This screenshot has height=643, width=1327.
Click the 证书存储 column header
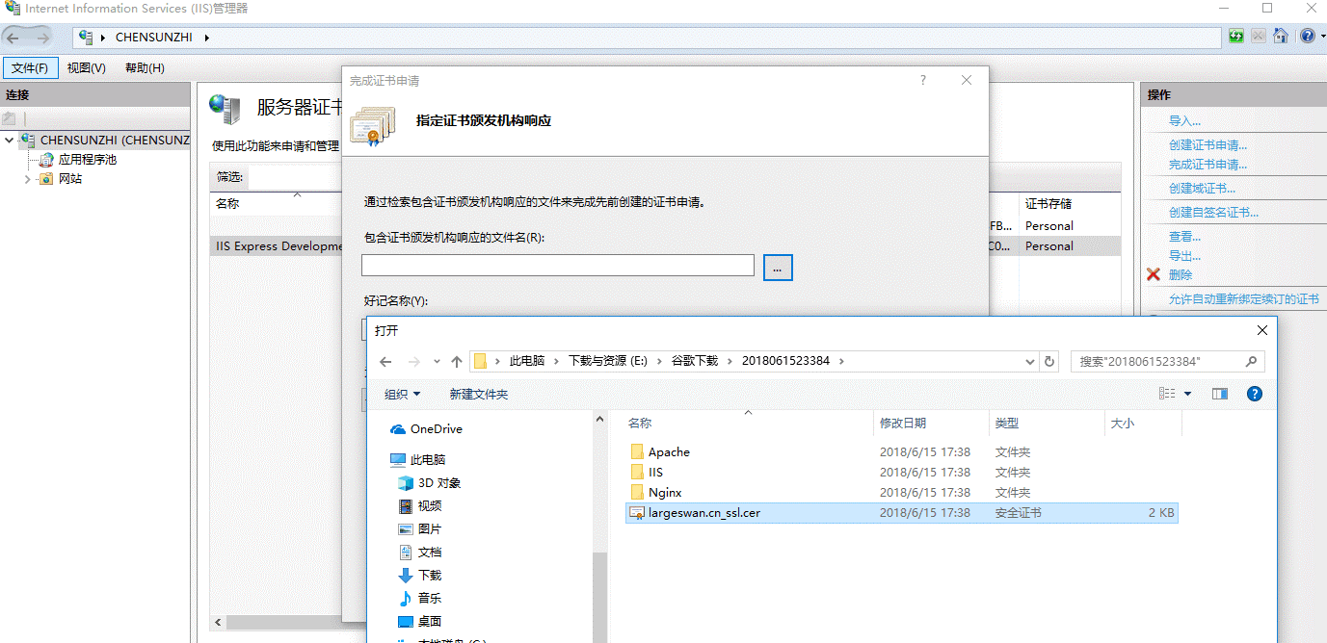tap(1048, 204)
